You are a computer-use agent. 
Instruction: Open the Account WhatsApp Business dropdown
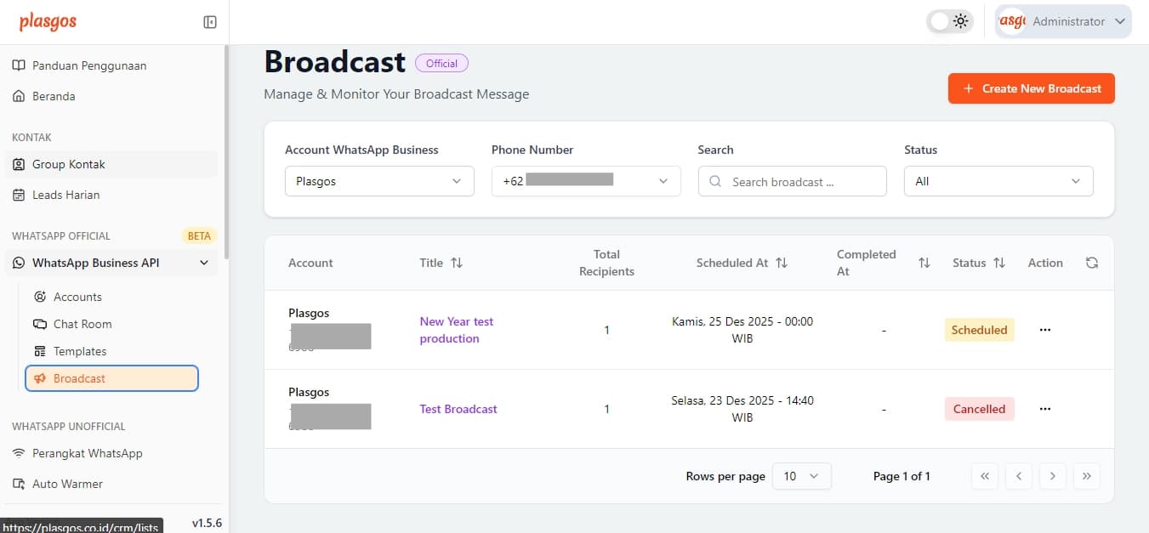(378, 181)
